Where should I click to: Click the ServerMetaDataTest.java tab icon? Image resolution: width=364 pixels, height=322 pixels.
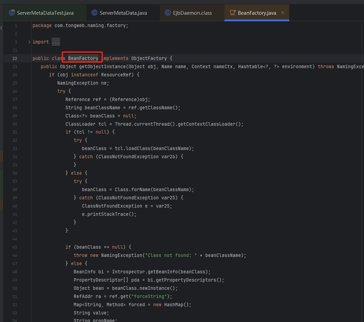(12, 13)
